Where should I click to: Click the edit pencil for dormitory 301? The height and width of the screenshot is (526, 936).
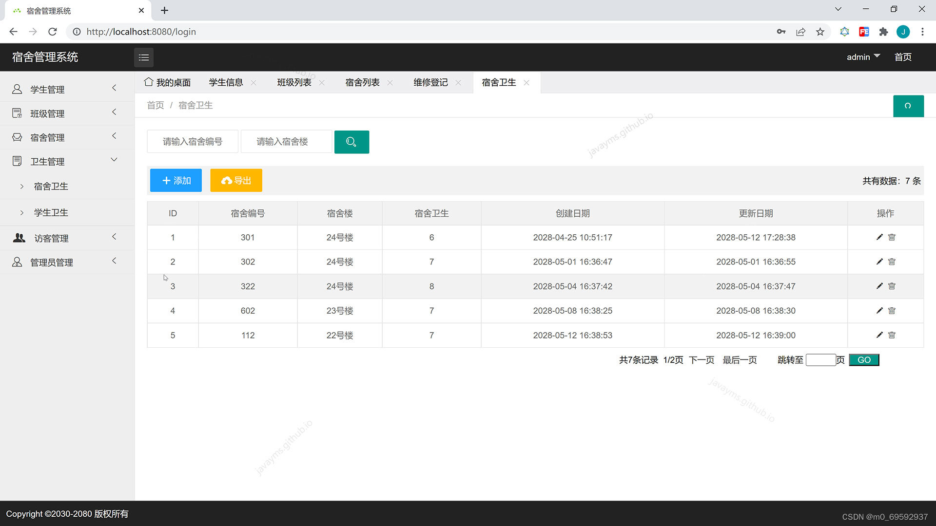879,237
